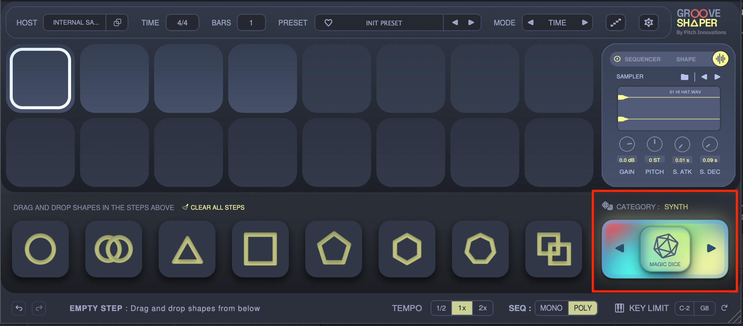743x326 pixels.
Task: Set tempo to 1/2
Action: 441,308
